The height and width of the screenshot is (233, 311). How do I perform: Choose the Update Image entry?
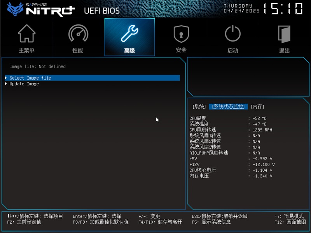[x=24, y=84]
